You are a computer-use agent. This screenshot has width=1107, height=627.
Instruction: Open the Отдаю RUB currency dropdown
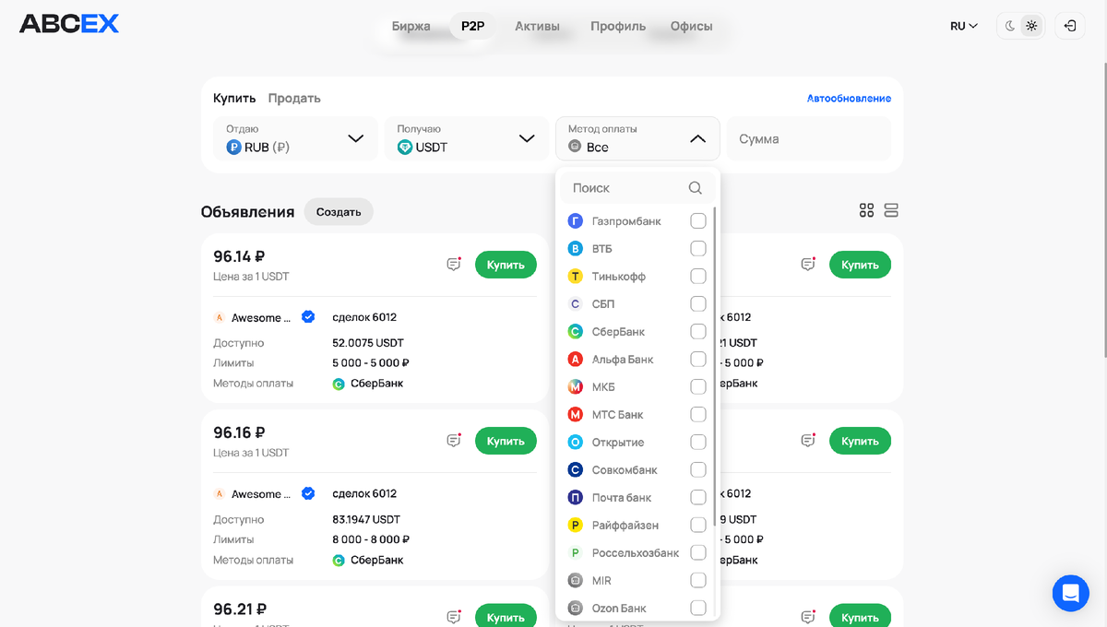coord(295,138)
